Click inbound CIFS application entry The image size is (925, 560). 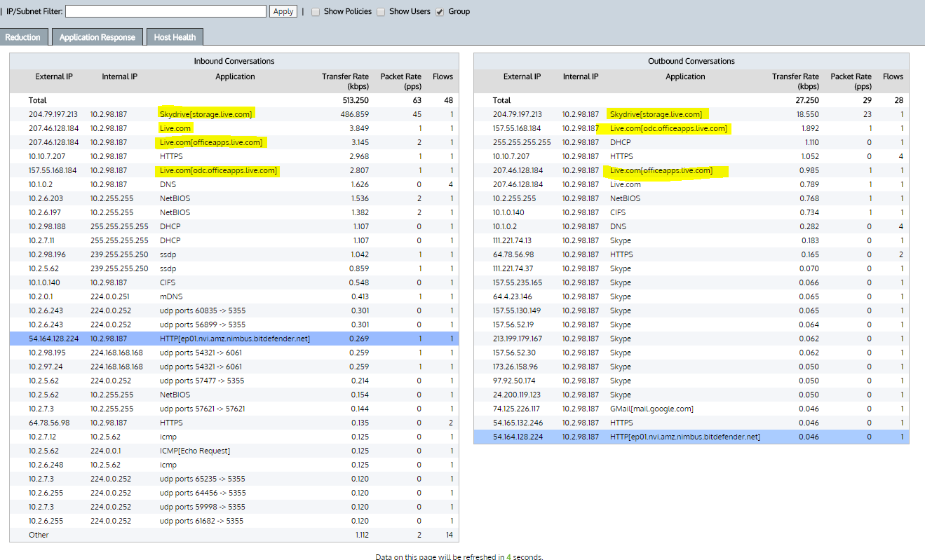pyautogui.click(x=168, y=282)
